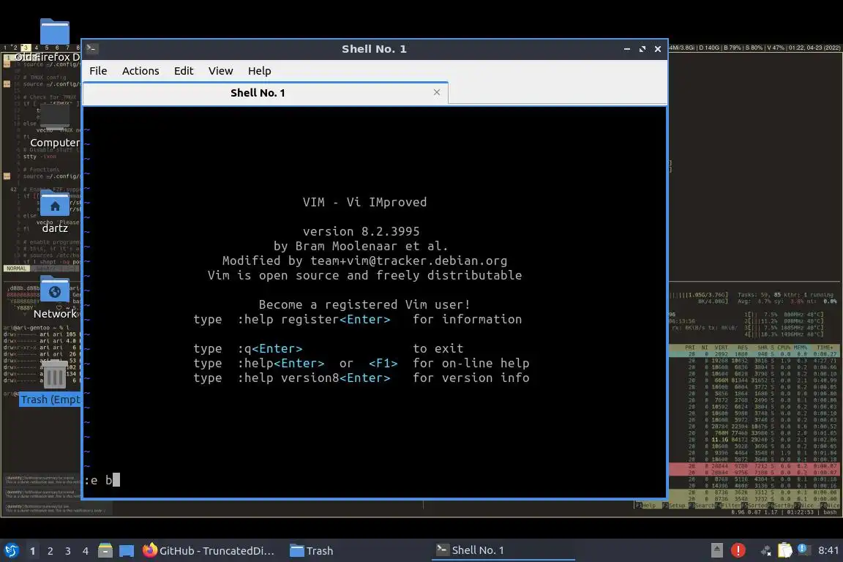Switch to the Trash window in taskbar
843x562 pixels.
[x=312, y=551]
